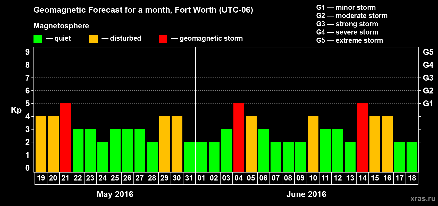Click the orange disturbed legend swatch
Screen dimensions: 438x206
tap(94, 39)
